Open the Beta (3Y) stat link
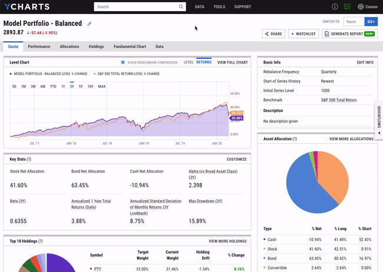Viewport: 383px width, 272px height. pos(18,201)
